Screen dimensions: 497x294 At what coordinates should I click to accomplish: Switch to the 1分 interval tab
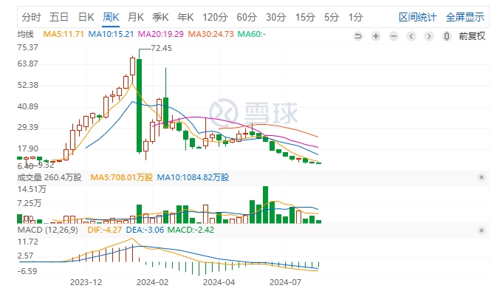356,17
